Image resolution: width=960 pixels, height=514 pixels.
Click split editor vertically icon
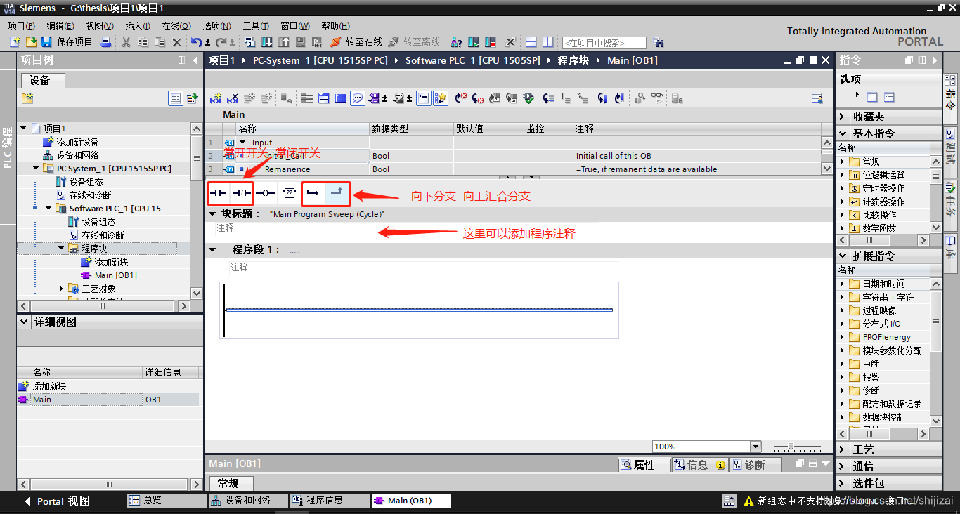[547, 42]
